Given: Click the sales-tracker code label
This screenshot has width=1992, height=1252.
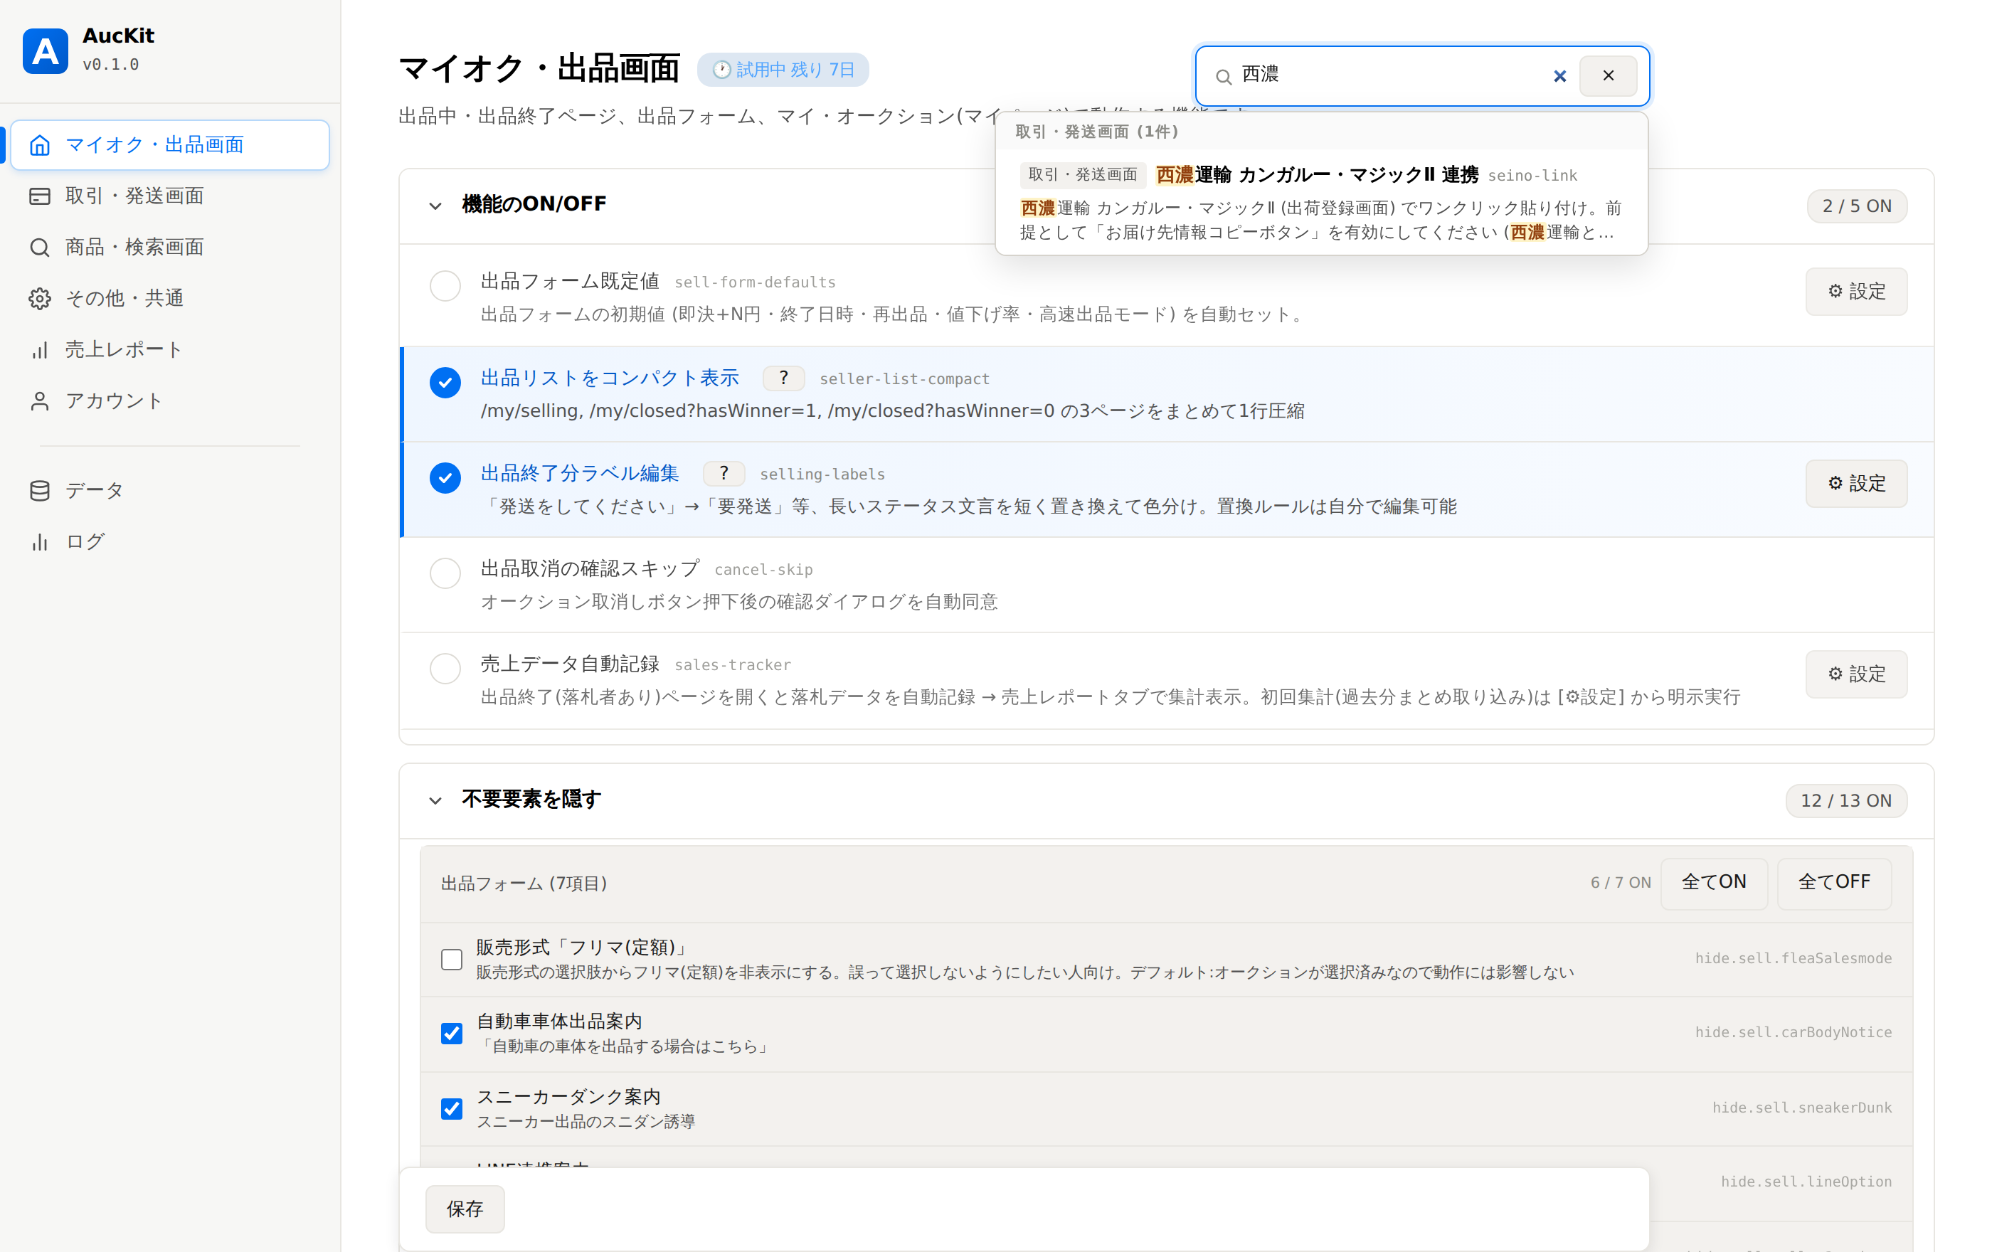Looking at the screenshot, I should [x=732, y=665].
